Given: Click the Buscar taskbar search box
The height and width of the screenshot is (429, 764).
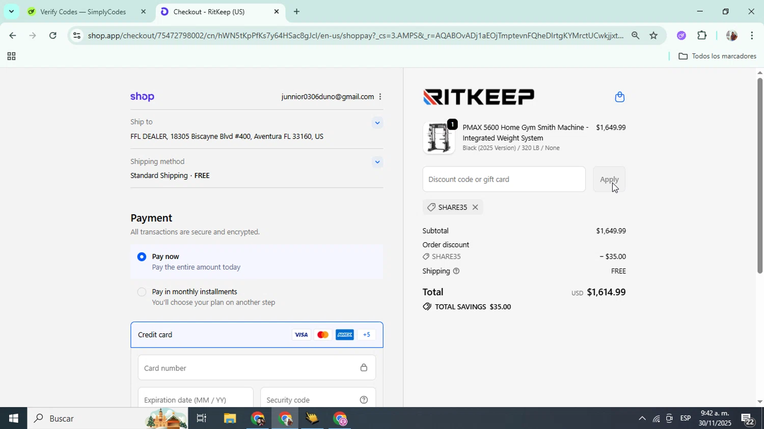Looking at the screenshot, I should [x=107, y=418].
